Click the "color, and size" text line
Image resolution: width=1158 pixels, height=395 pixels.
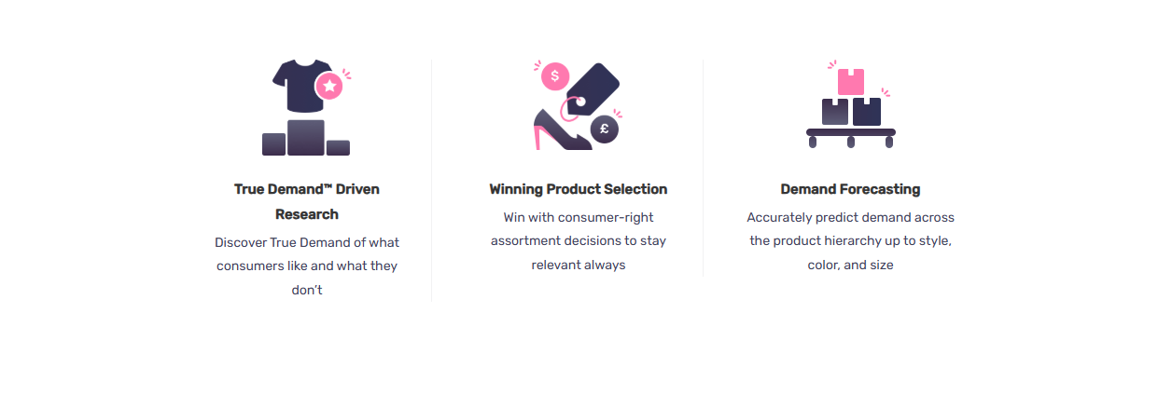click(851, 265)
